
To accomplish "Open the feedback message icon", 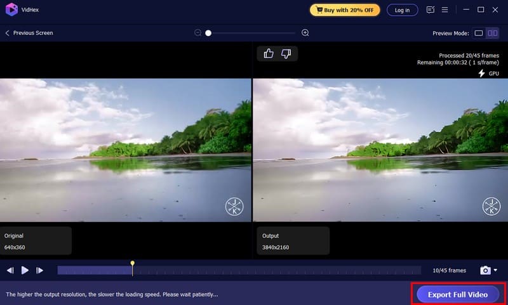I will coord(431,10).
